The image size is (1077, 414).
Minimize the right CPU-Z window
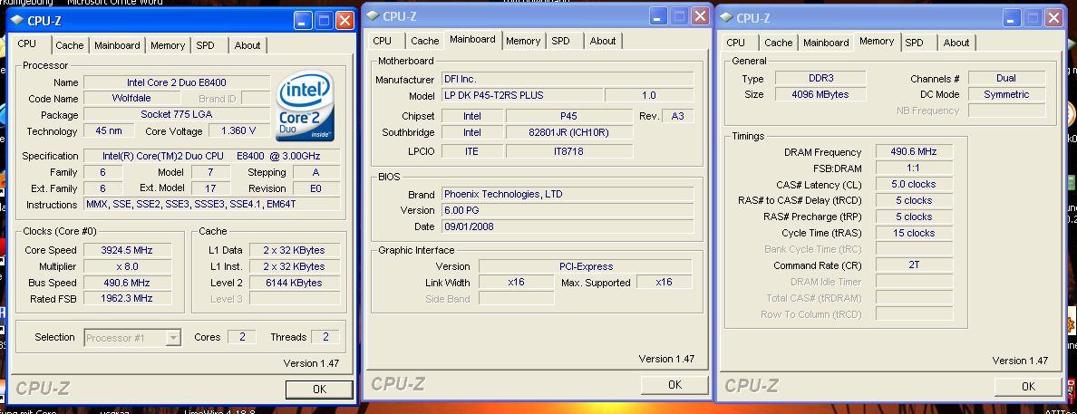pyautogui.click(x=1012, y=18)
